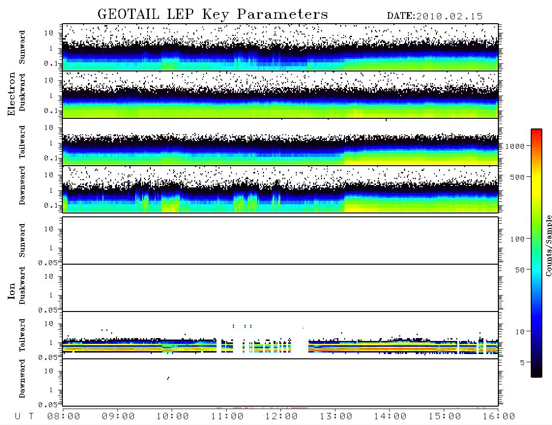552x425 pixels.
Task: Click the 08:00 time axis label
Action: 64,417
